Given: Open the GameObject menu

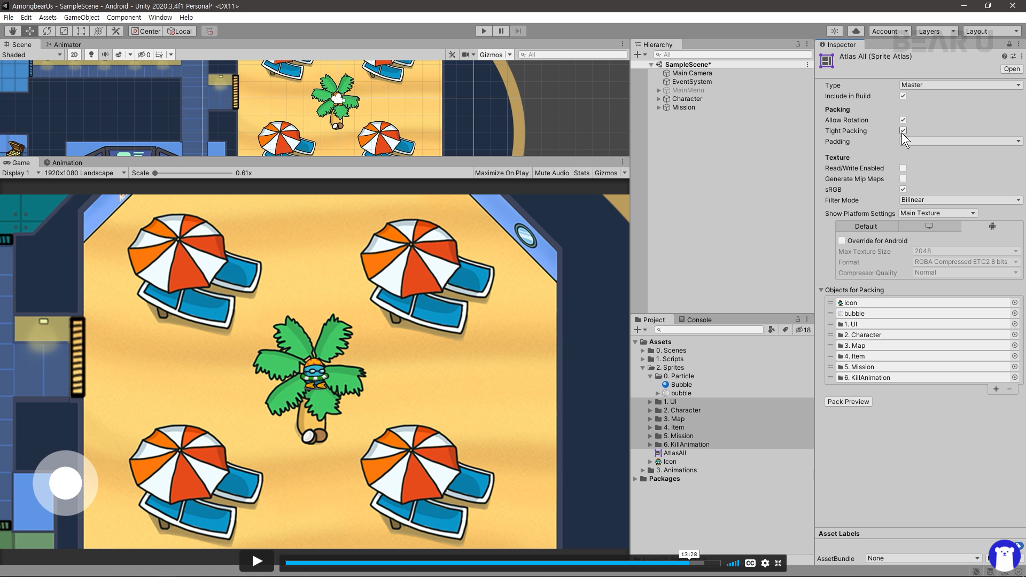Looking at the screenshot, I should [82, 17].
